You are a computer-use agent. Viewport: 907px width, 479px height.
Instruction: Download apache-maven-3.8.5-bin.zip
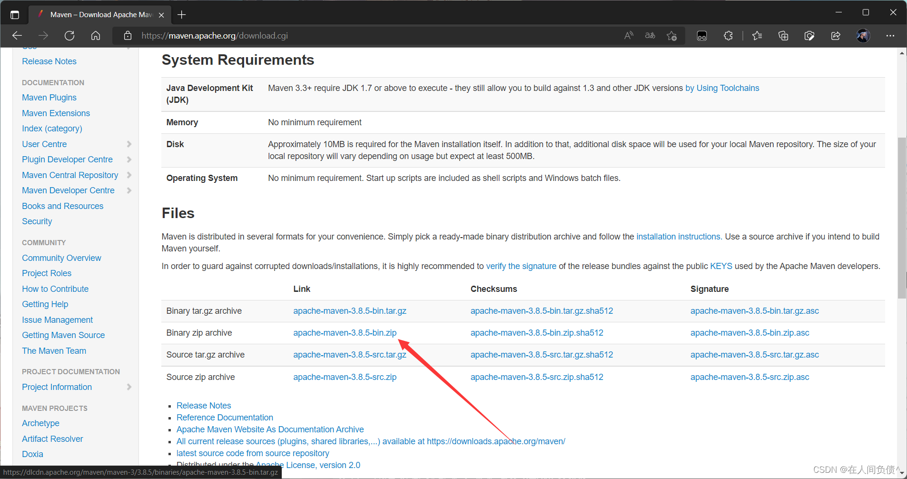point(345,333)
